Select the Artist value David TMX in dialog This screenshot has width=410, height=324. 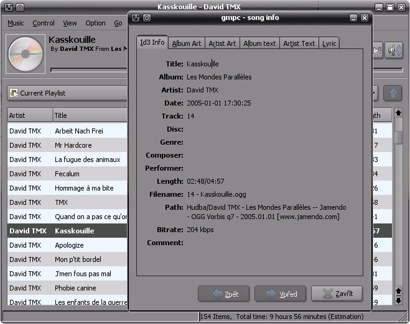[x=202, y=90]
